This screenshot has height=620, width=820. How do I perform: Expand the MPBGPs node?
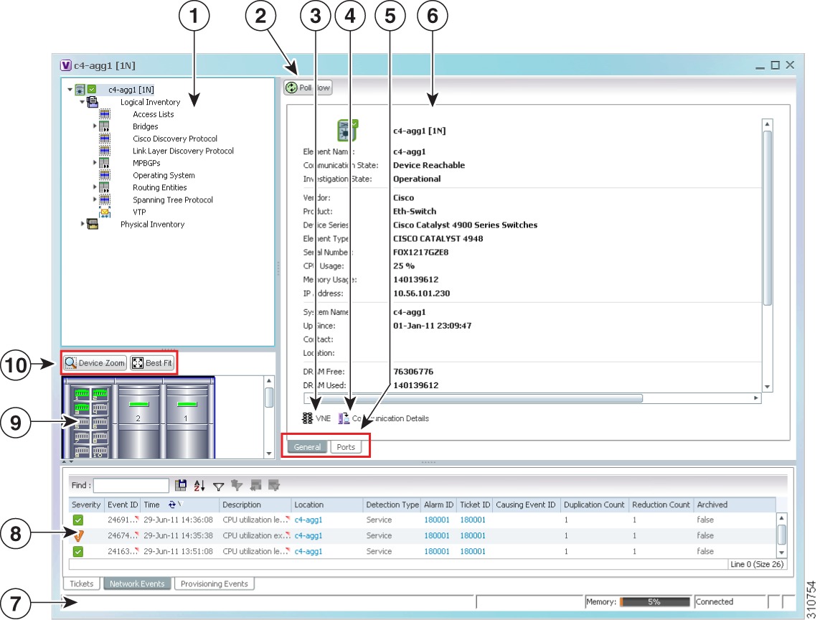pyautogui.click(x=95, y=163)
